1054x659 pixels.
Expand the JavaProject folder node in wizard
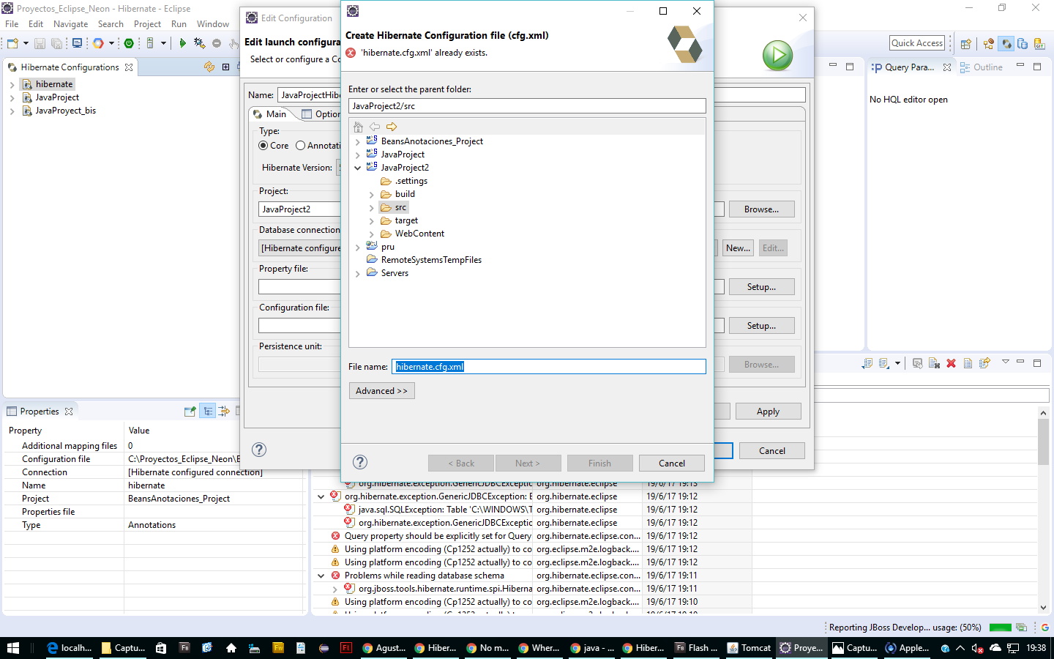(x=357, y=154)
